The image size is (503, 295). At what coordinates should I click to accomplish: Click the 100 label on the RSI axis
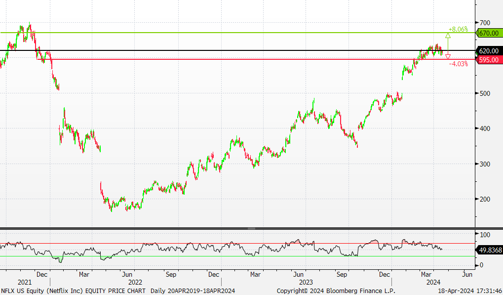coord(485,235)
